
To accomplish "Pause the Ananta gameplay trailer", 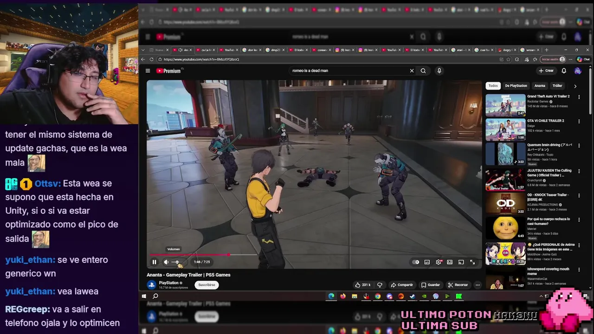I will (154, 262).
